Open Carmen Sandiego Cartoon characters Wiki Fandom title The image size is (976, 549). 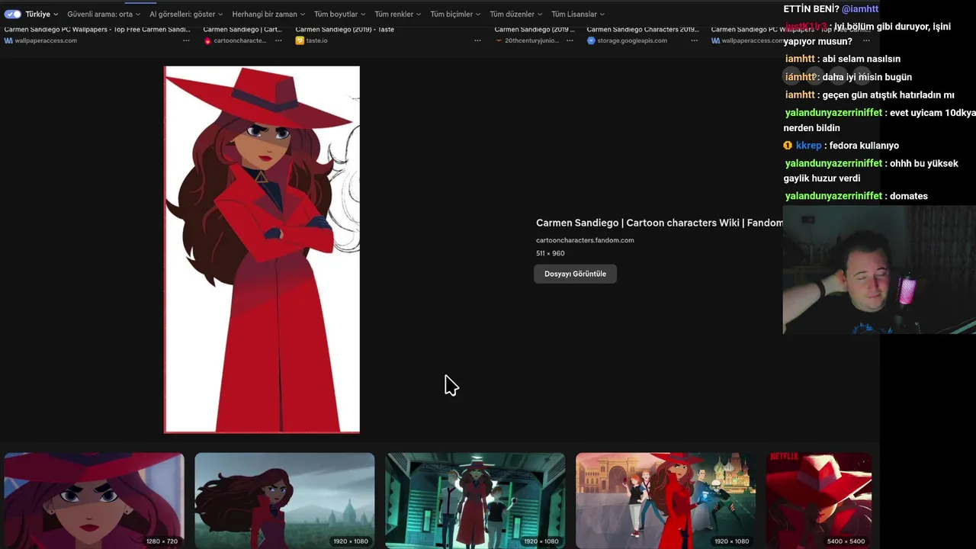[x=660, y=223]
